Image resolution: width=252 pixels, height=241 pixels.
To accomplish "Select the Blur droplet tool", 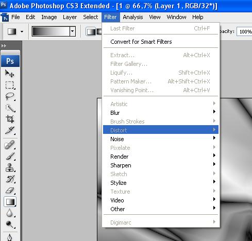I will point(10,213).
